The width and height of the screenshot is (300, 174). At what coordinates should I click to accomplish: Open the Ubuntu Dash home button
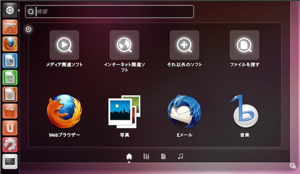click(x=10, y=10)
